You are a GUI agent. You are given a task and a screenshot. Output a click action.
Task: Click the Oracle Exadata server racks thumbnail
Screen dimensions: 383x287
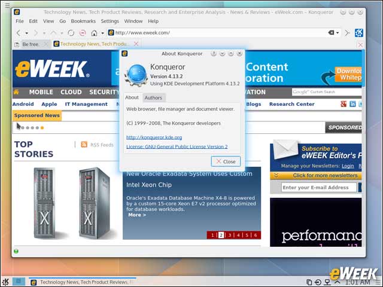[72, 203]
